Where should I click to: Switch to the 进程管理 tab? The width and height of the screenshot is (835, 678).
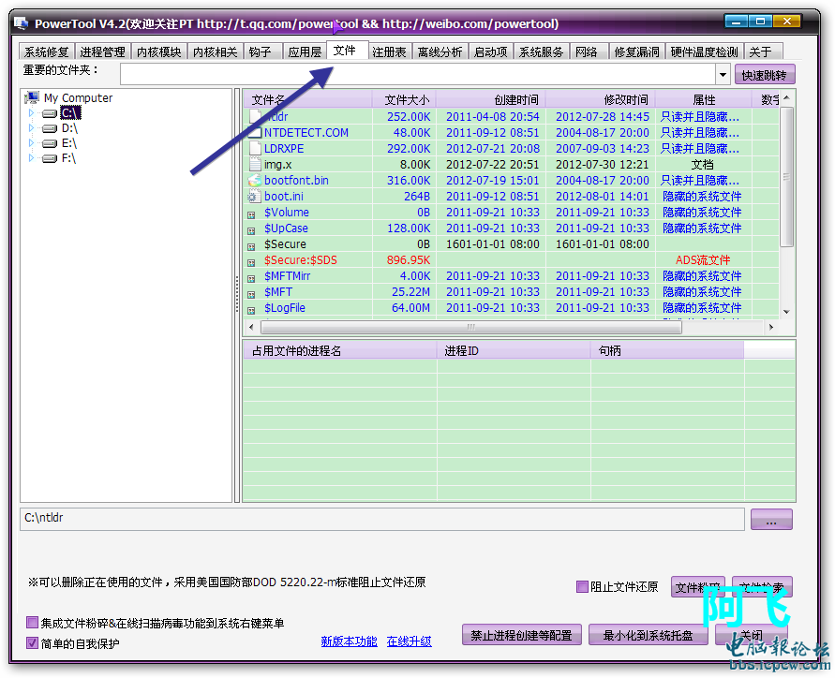coord(103,52)
